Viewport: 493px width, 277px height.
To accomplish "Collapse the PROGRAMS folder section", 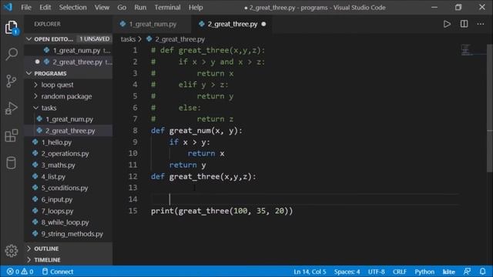I will coord(29,73).
